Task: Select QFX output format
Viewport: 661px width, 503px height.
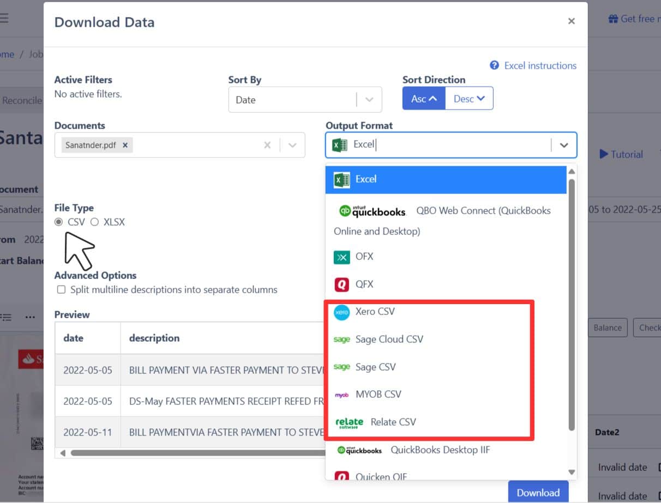Action: pos(446,284)
